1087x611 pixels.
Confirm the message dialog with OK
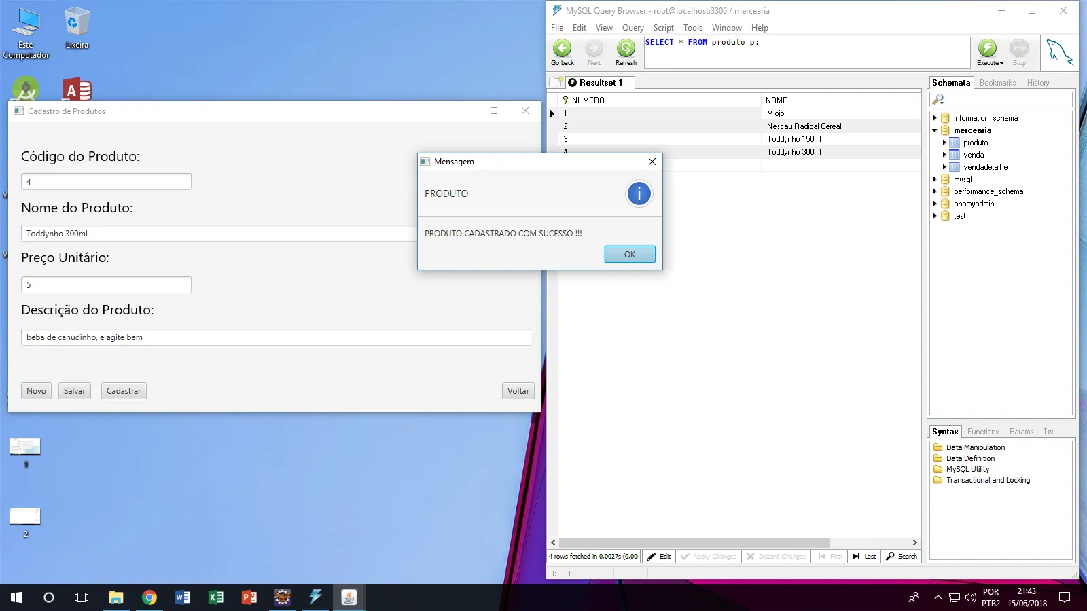pyautogui.click(x=630, y=255)
